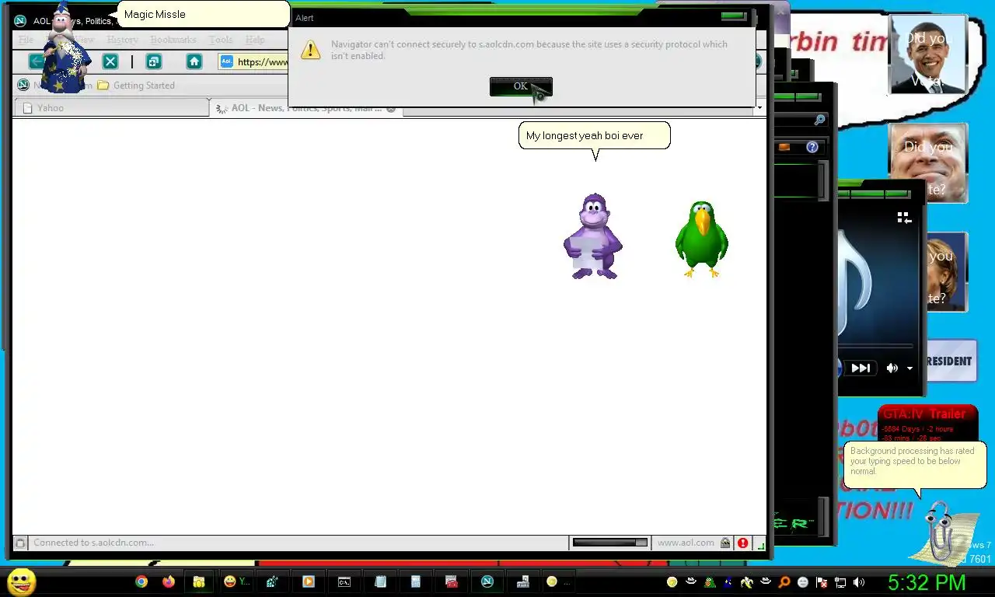Viewport: 995px width, 597px height.
Task: Close the AOL News tab
Action: [x=391, y=109]
